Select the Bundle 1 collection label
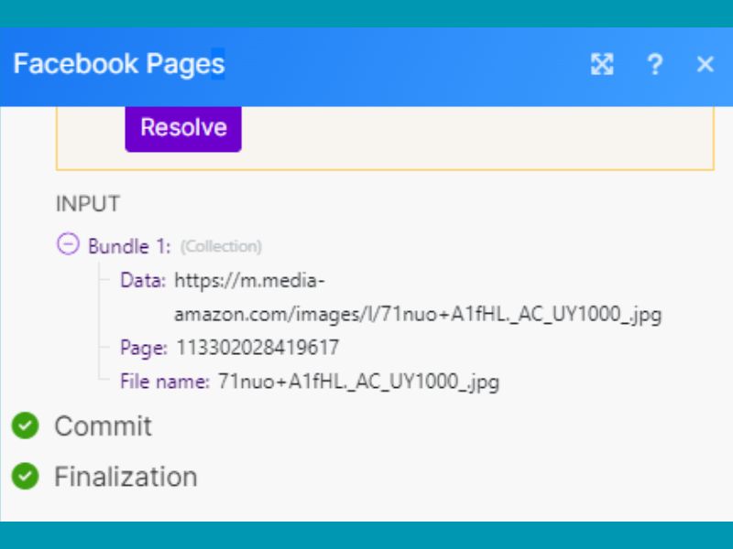 (129, 246)
